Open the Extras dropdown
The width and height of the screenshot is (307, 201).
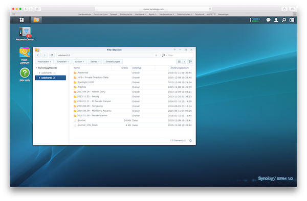95,62
